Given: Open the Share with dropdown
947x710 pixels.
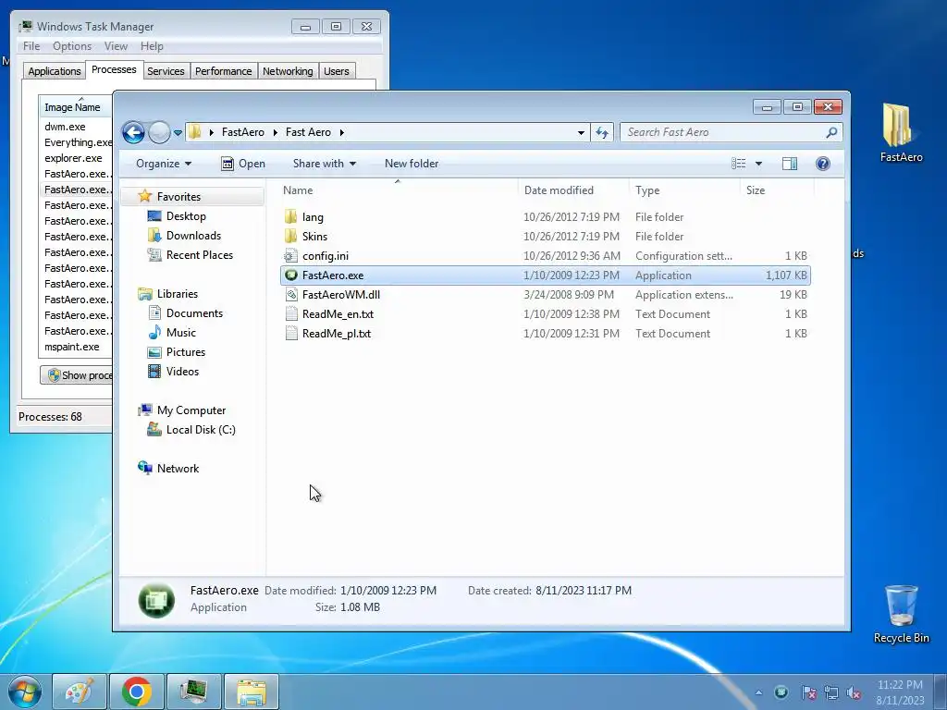Looking at the screenshot, I should [325, 164].
